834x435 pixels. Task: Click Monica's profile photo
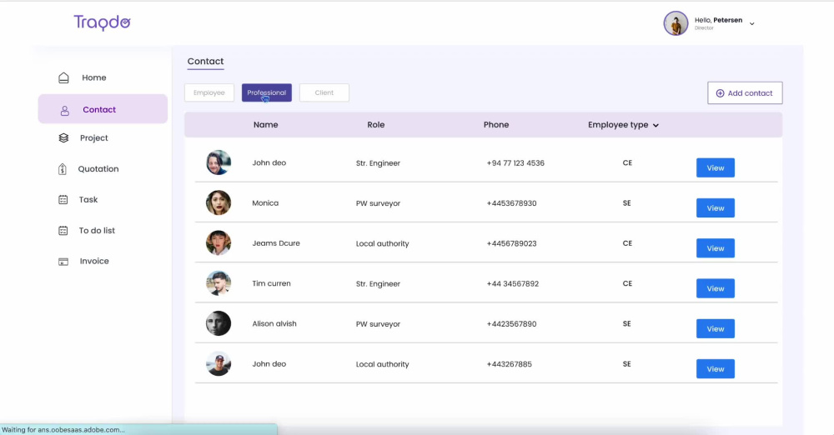pyautogui.click(x=219, y=202)
